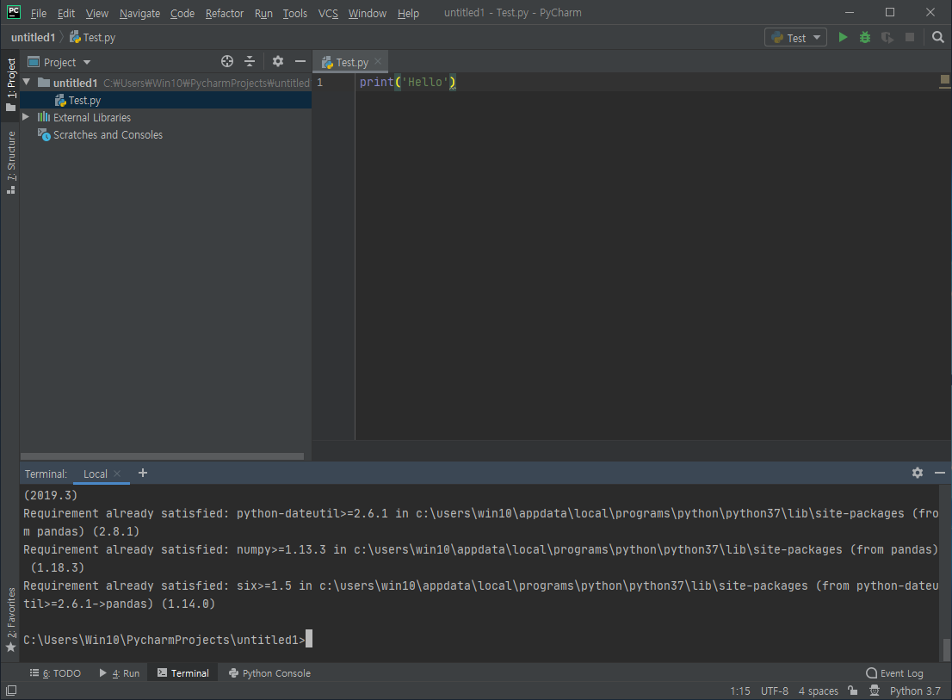Click the read-only lock icon
This screenshot has width=952, height=700.
click(852, 691)
